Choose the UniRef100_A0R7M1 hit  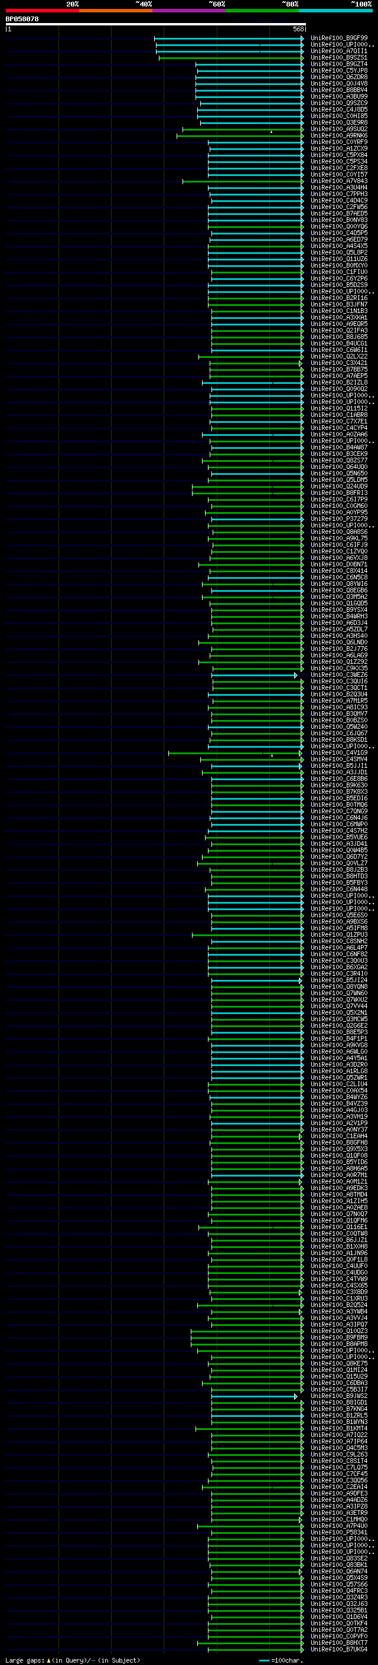point(339,1175)
